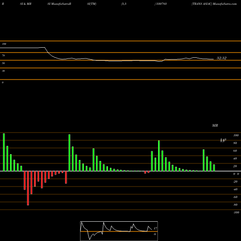Click the '(5,5' parameter text in header
Image resolution: width=241 pixels, height=241 pixels.
point(124,4)
